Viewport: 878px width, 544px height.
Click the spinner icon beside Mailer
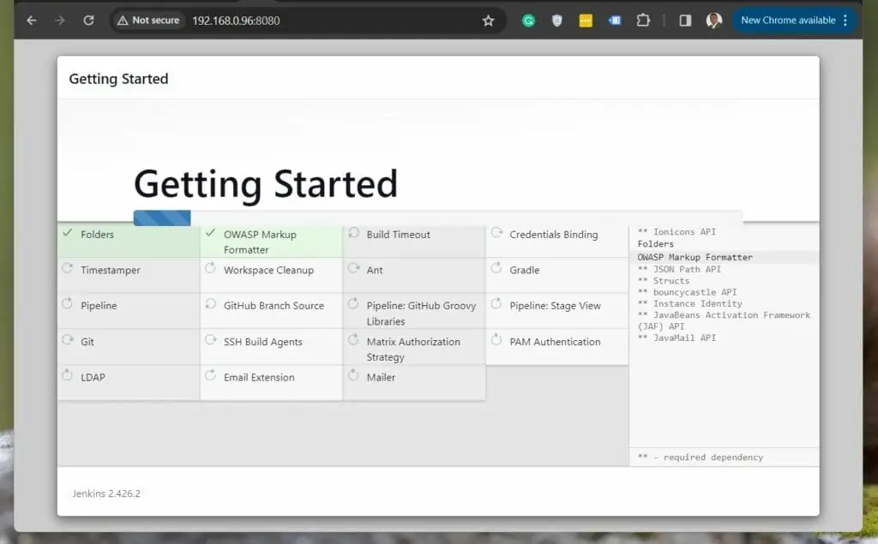(x=353, y=375)
